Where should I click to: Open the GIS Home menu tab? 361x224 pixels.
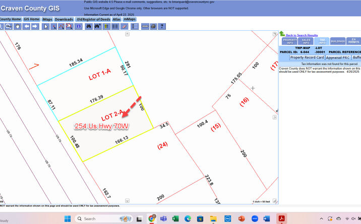[32, 19]
